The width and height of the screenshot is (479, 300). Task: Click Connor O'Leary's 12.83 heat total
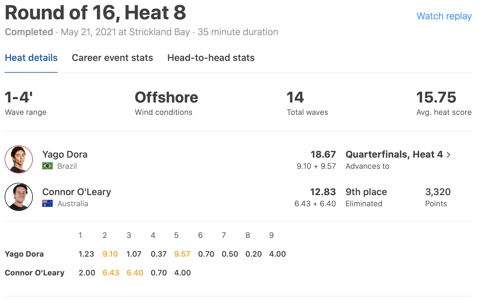(x=323, y=192)
